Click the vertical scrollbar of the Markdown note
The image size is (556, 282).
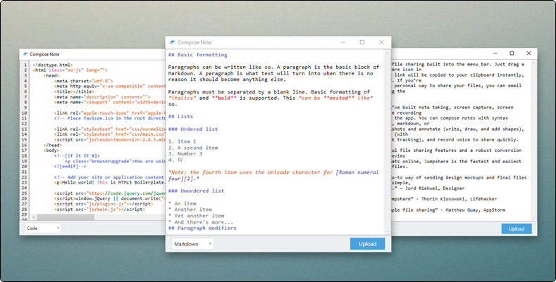click(387, 142)
